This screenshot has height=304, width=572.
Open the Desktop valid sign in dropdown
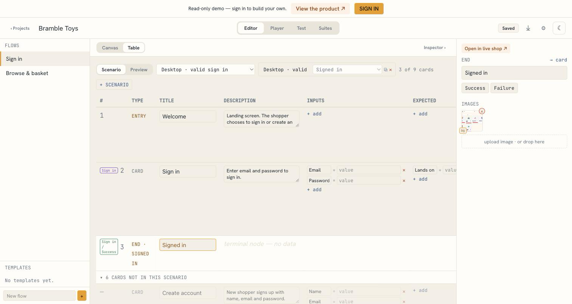[x=205, y=70]
